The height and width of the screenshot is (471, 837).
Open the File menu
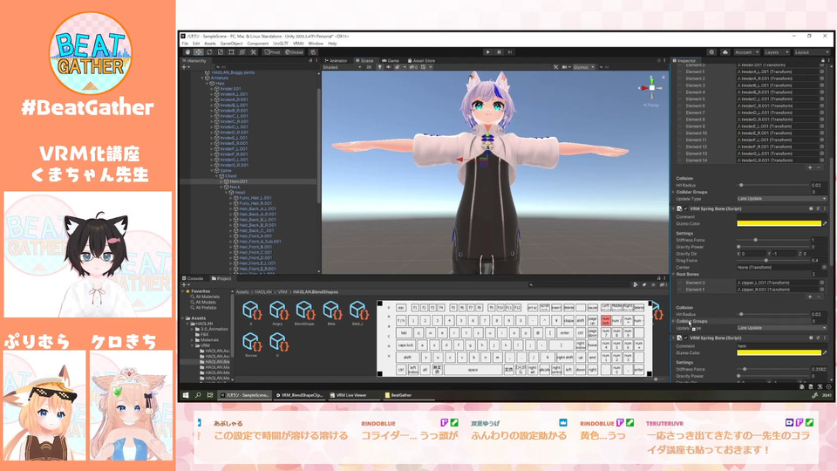click(185, 44)
